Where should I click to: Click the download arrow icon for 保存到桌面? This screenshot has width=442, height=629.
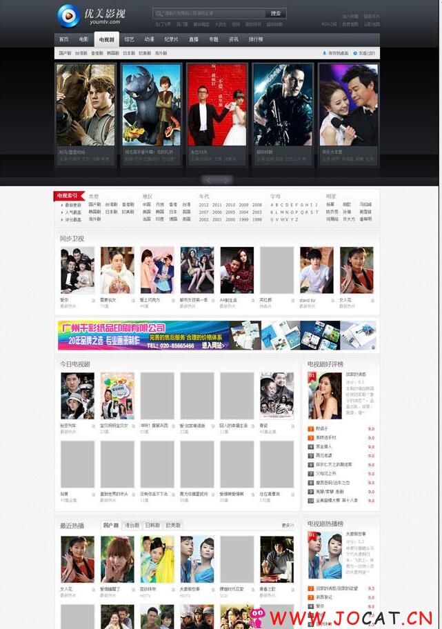325,53
